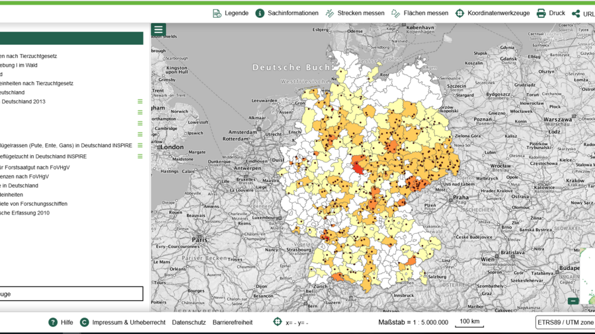The height and width of the screenshot is (334, 595).
Task: Click the Maßstab = 1 : 5.000.000 text
Action: tap(413, 322)
